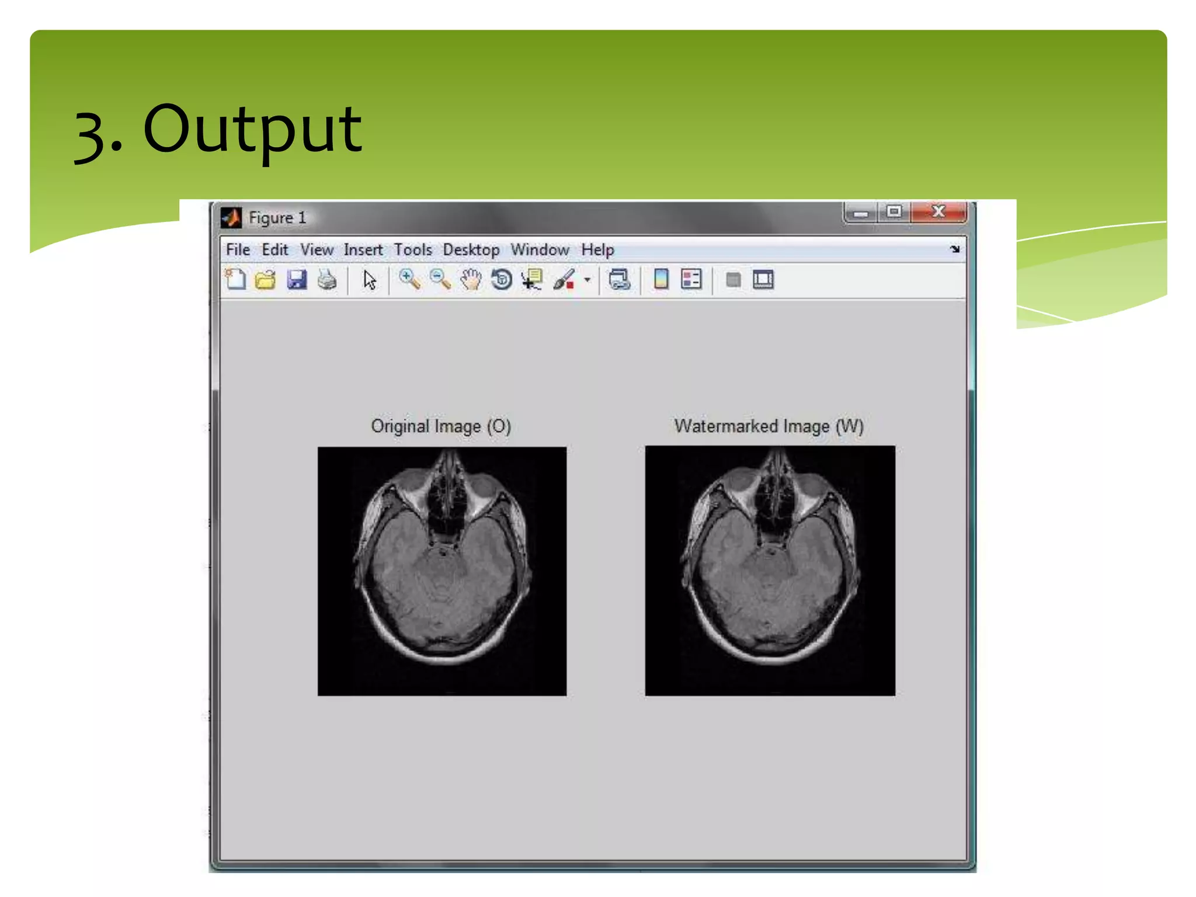
Task: Select the Data Cursor tool
Action: (532, 280)
